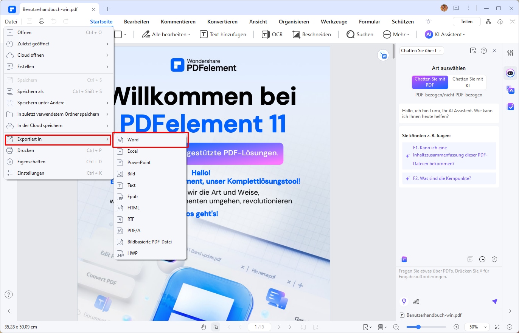The height and width of the screenshot is (333, 519).
Task: Click the help question mark in the AI panel
Action: pos(483,51)
